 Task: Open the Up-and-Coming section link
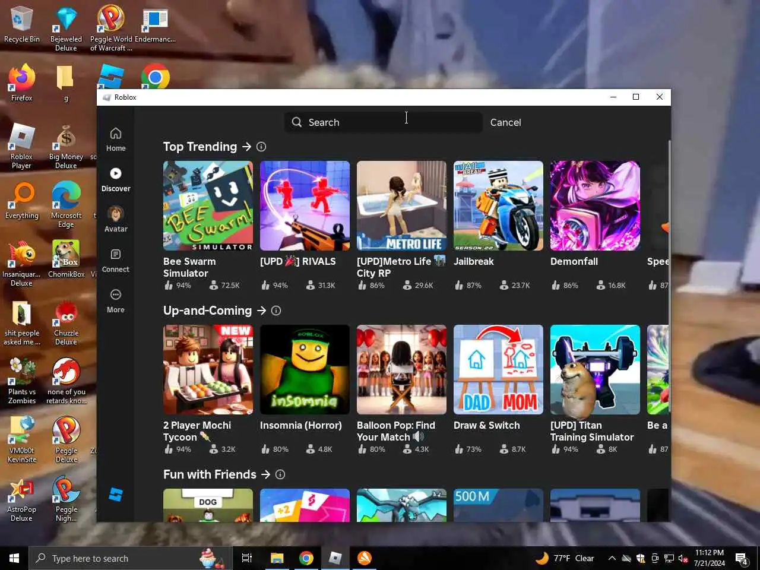coord(215,311)
